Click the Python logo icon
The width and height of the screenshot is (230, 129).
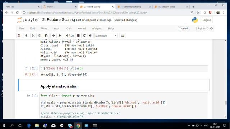195,20
